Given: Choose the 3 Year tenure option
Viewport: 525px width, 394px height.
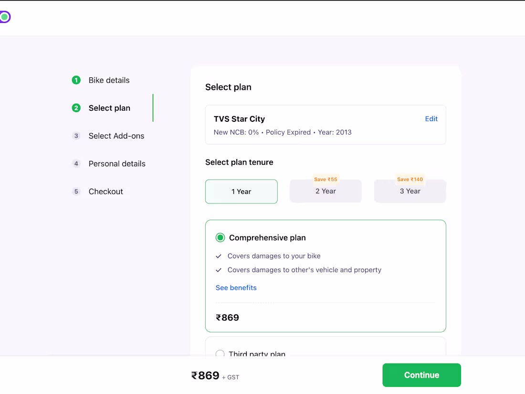Looking at the screenshot, I should pos(410,192).
